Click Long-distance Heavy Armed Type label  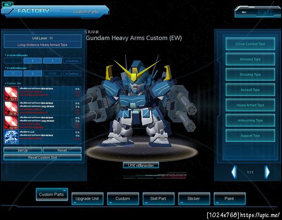click(x=42, y=45)
